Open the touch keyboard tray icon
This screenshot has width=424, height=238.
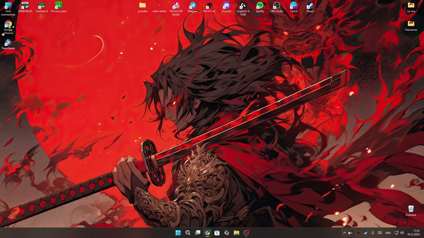(x=380, y=233)
